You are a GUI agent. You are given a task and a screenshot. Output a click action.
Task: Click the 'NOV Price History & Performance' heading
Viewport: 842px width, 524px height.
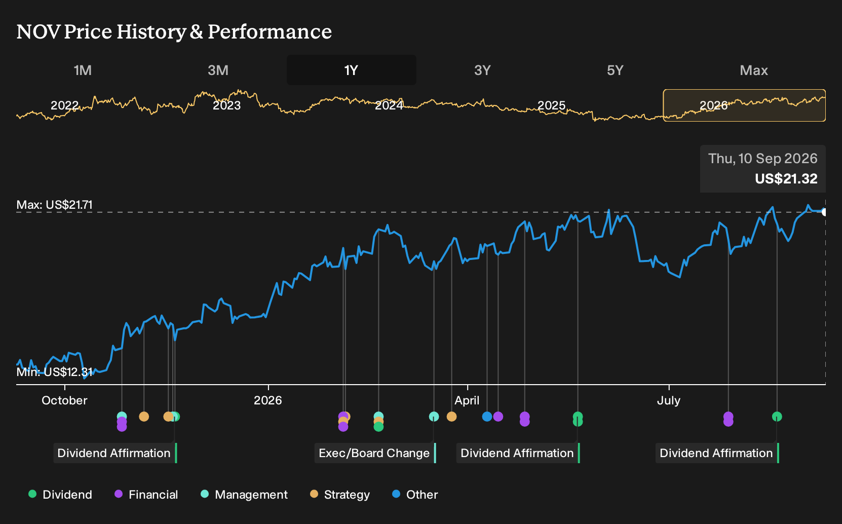point(174,31)
